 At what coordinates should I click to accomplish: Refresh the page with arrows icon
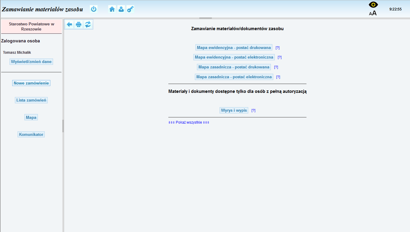pos(88,24)
